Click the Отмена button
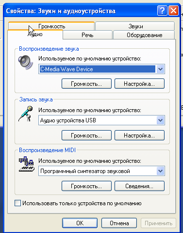This screenshot has width=183, height=233. coord(119,223)
